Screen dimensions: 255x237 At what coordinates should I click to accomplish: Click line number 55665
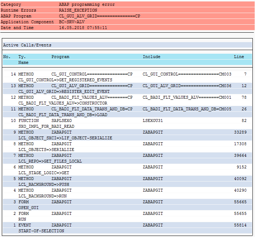coord(240,202)
